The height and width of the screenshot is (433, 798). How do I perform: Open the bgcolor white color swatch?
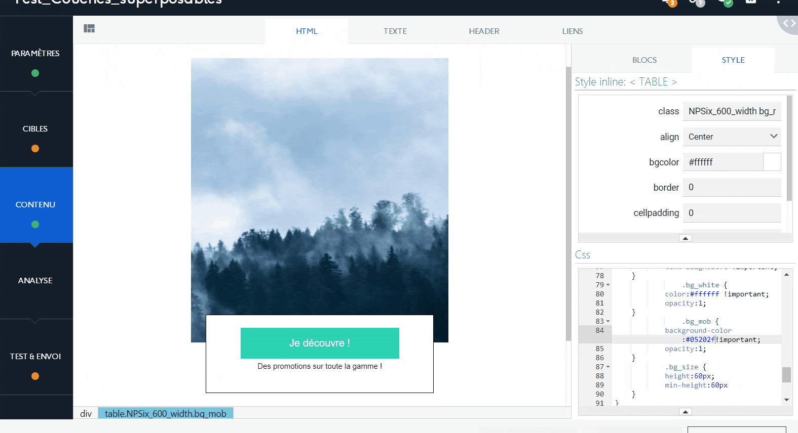(x=772, y=162)
